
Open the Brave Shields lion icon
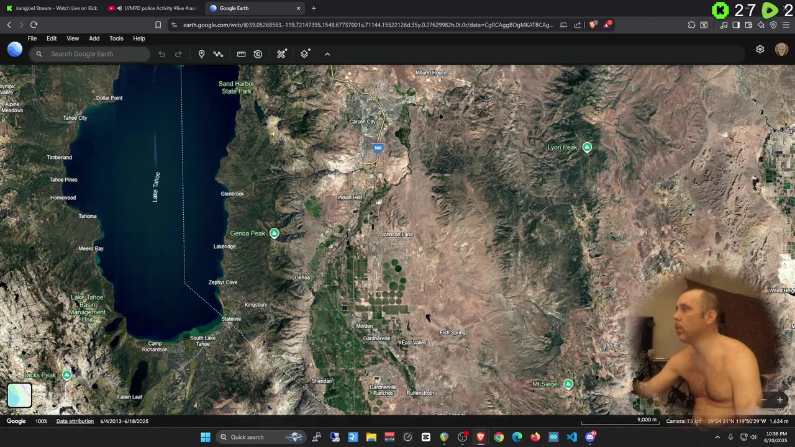tap(593, 25)
